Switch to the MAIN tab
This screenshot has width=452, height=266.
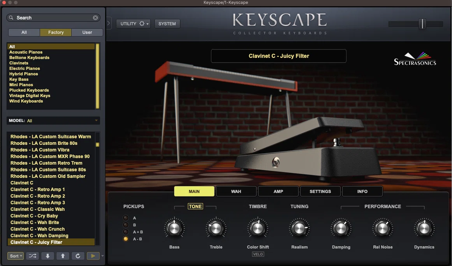pos(194,191)
